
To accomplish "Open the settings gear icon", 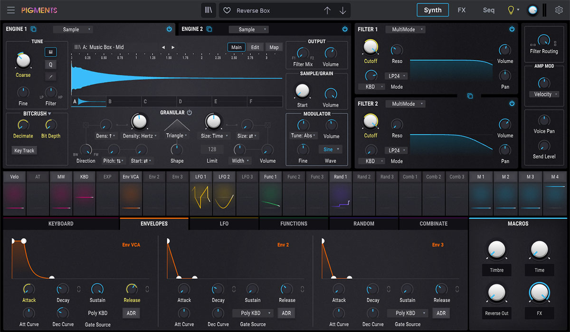I will (559, 10).
